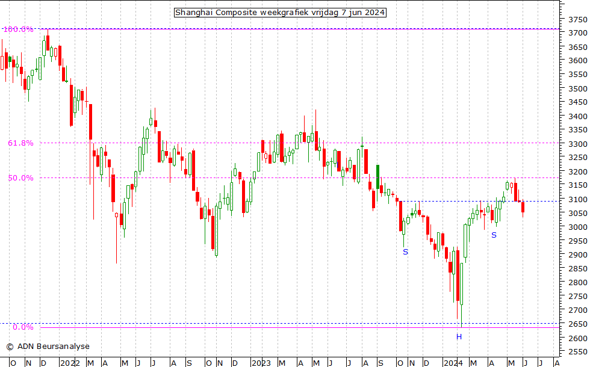The image size is (590, 367).
Task: Select the 61.8% Fibonacci retracement label
Action: 20,143
